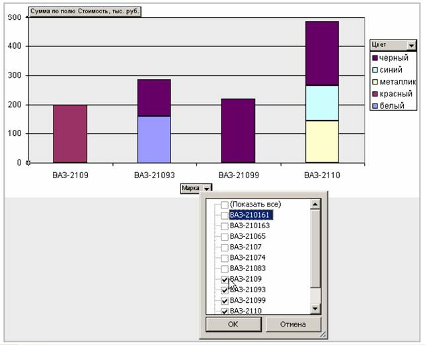425x345 pixels.
Task: Click the ВАЗ-2110 axis label
Action: [x=322, y=175]
